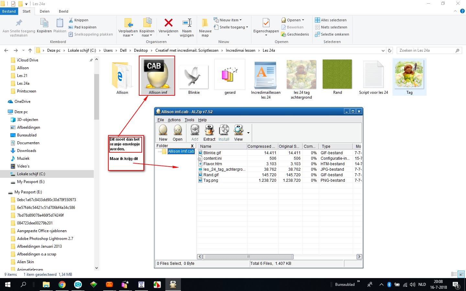Click Geschiedenis in the Openen group
Viewport: 466px width, 291px height.
pyautogui.click(x=295, y=34)
